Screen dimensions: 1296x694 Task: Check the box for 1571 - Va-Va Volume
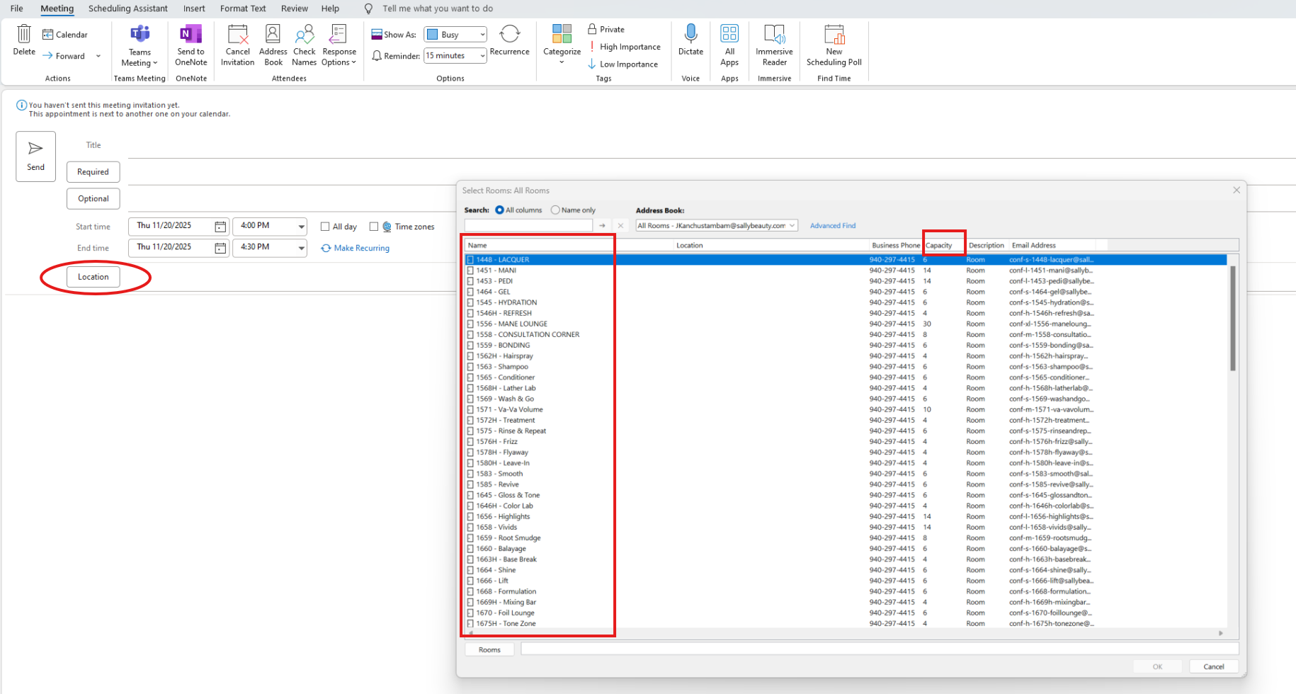470,409
